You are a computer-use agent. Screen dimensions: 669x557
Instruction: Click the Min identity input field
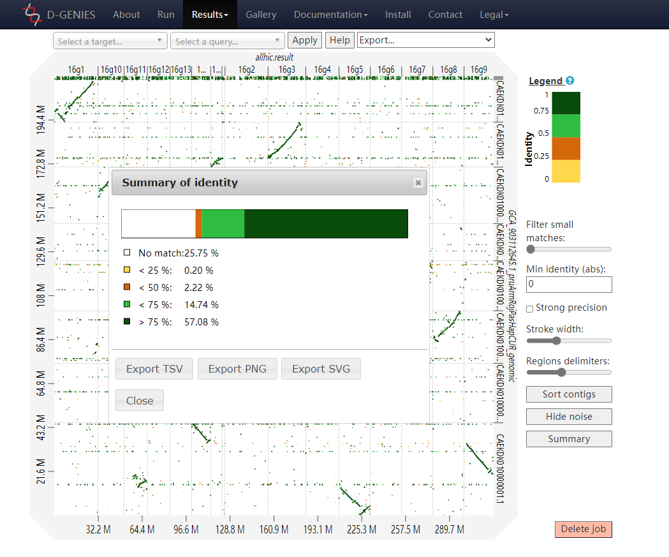tap(568, 285)
